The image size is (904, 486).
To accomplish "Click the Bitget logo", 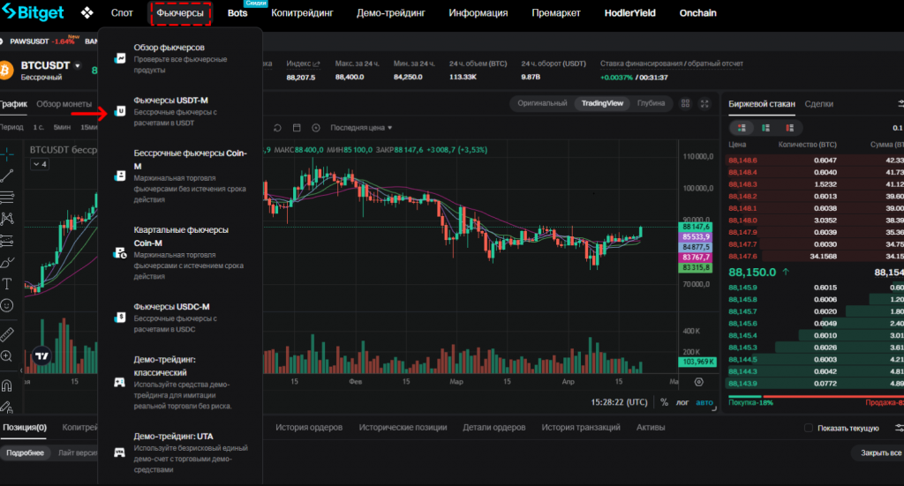I will 33,12.
